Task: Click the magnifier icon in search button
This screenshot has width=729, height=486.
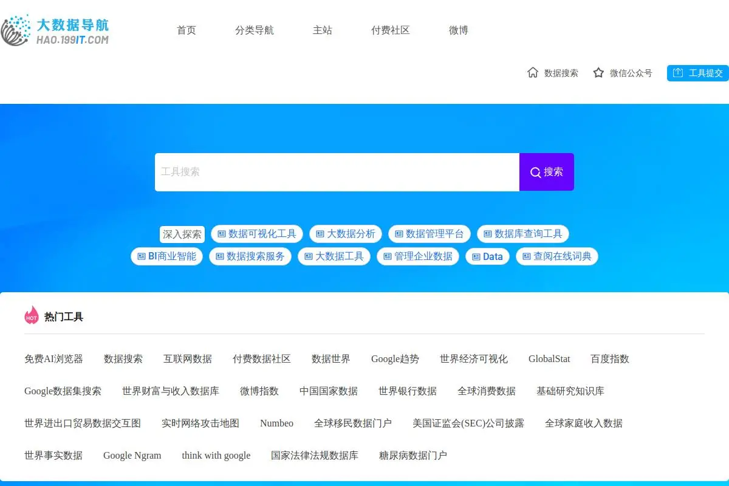Action: click(x=535, y=173)
